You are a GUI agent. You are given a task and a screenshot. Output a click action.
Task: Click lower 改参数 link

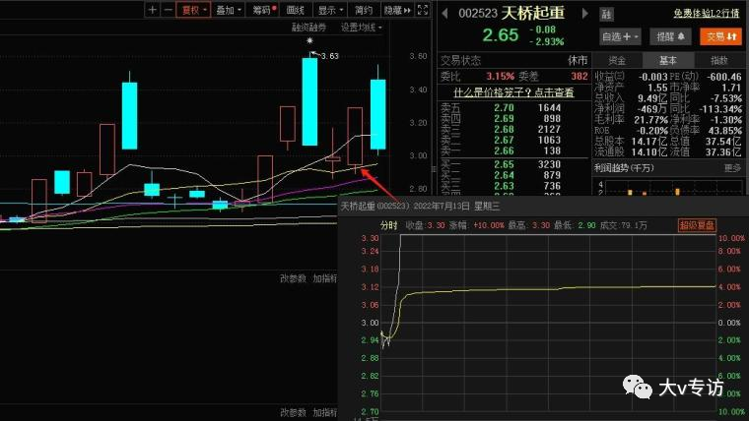[x=293, y=412]
